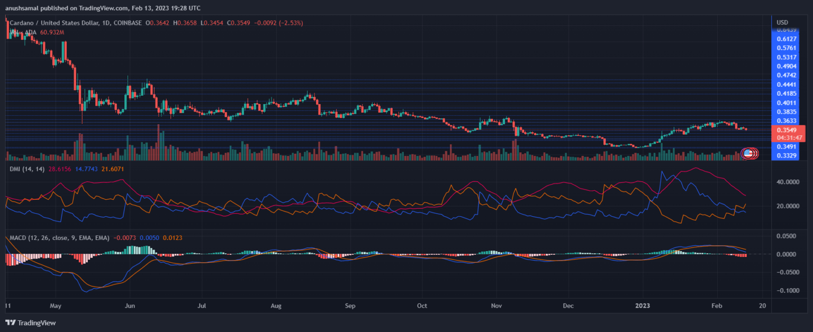This screenshot has height=332, width=813.
Task: Click the Jul label on time axis
Action: tap(201, 306)
